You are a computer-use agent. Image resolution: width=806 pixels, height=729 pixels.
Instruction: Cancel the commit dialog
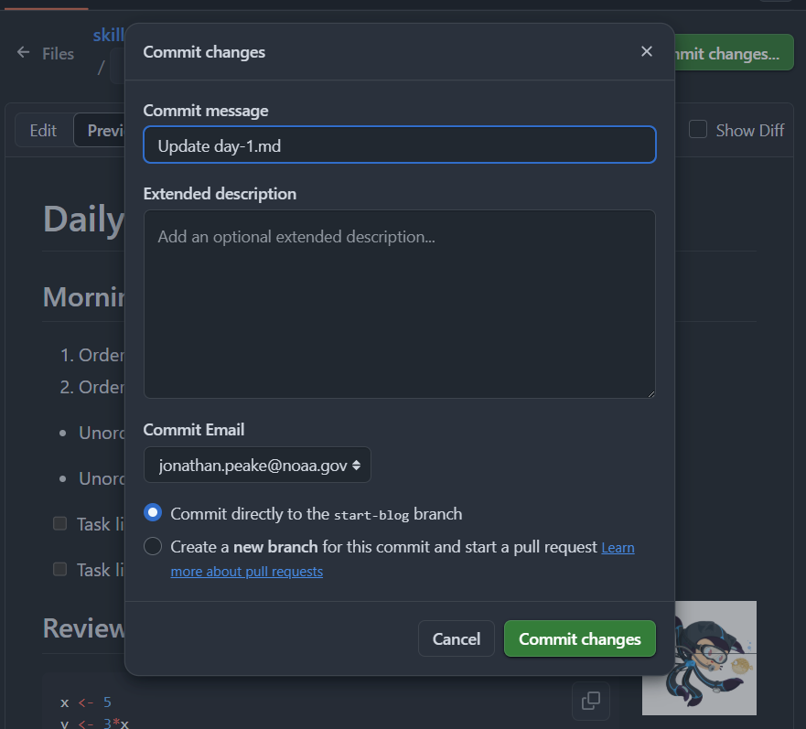coord(457,638)
